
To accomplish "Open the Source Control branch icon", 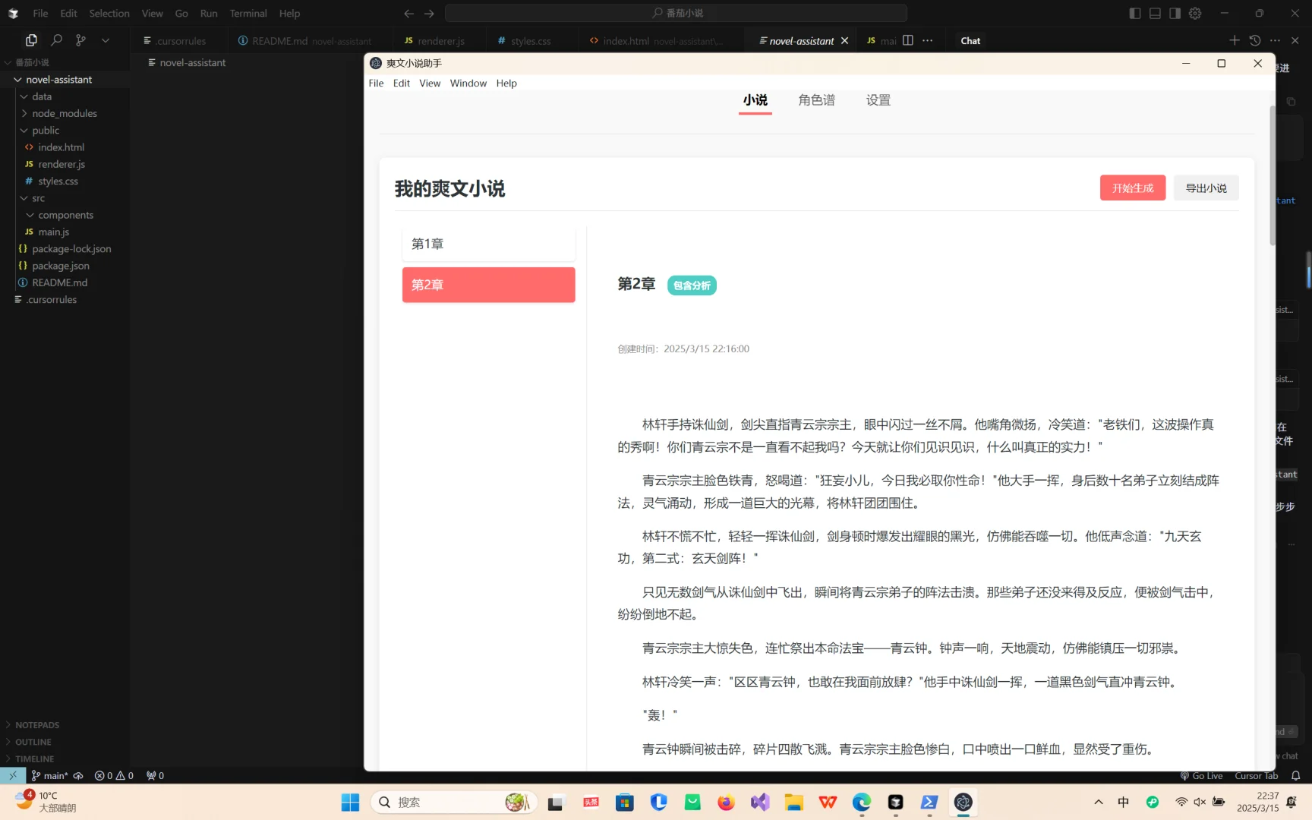I will click(80, 40).
